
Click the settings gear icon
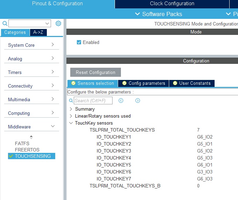click(58, 23)
